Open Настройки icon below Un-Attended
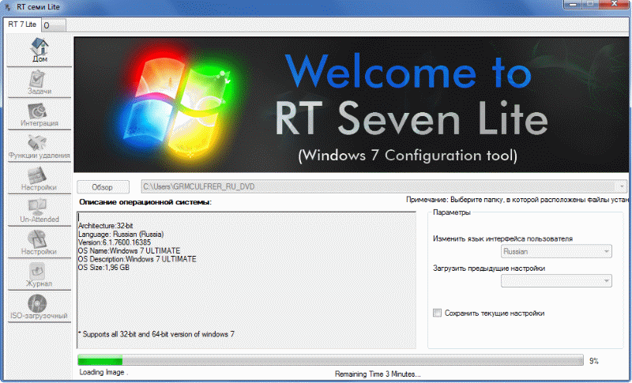The width and height of the screenshot is (632, 383). [x=39, y=243]
